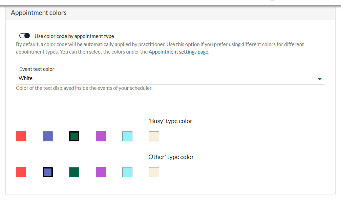Select blue swatch for 'Other' type

click(x=48, y=172)
